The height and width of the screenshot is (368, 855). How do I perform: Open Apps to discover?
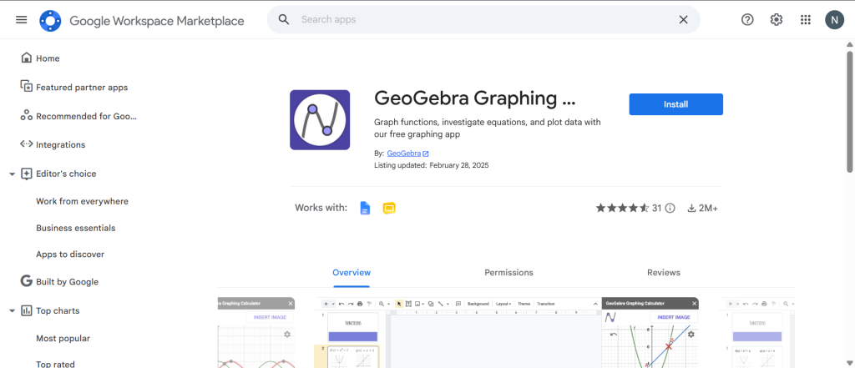click(70, 254)
